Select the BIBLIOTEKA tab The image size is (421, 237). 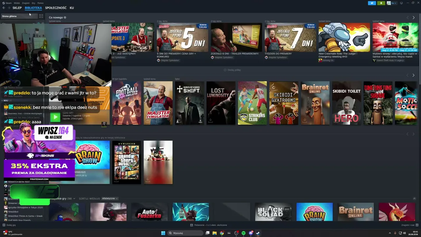point(33,8)
